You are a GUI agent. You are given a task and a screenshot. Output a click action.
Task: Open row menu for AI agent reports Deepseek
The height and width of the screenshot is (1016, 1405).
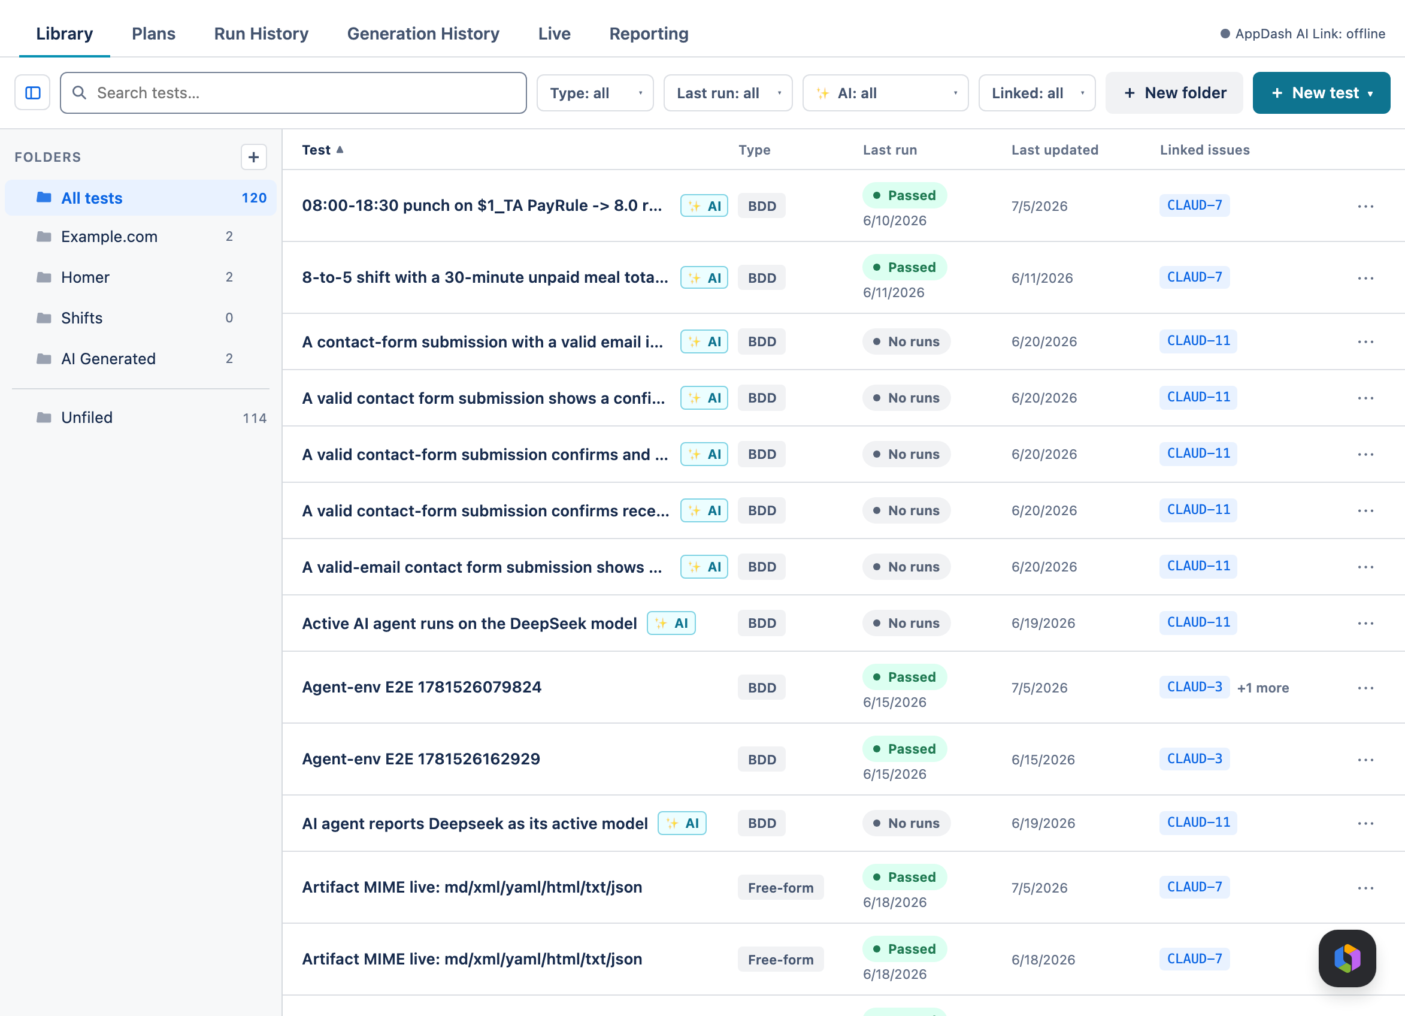1365,823
